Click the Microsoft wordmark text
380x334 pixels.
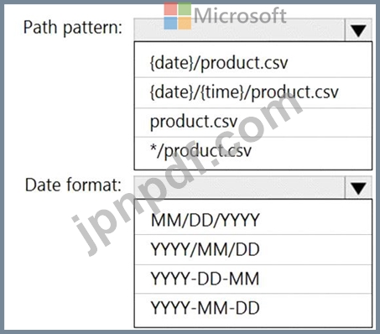click(x=240, y=16)
